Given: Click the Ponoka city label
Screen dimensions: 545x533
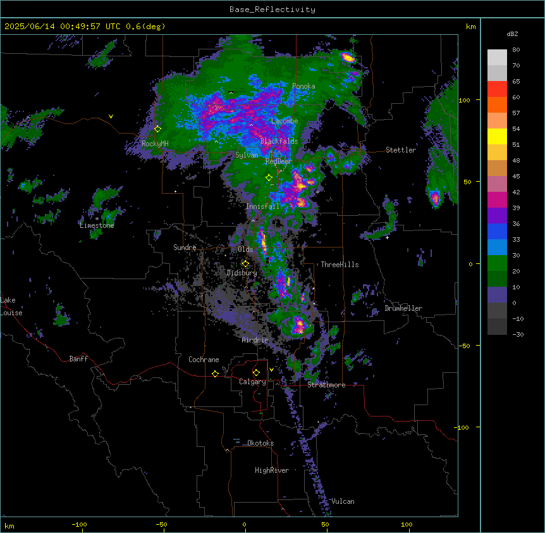Looking at the screenshot, I should (303, 86).
